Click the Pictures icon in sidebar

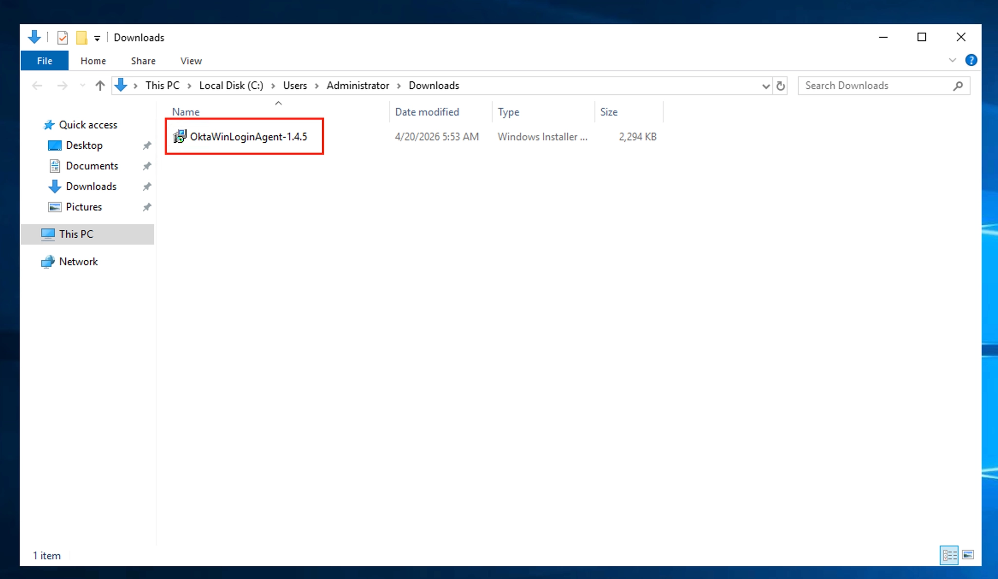click(x=55, y=207)
